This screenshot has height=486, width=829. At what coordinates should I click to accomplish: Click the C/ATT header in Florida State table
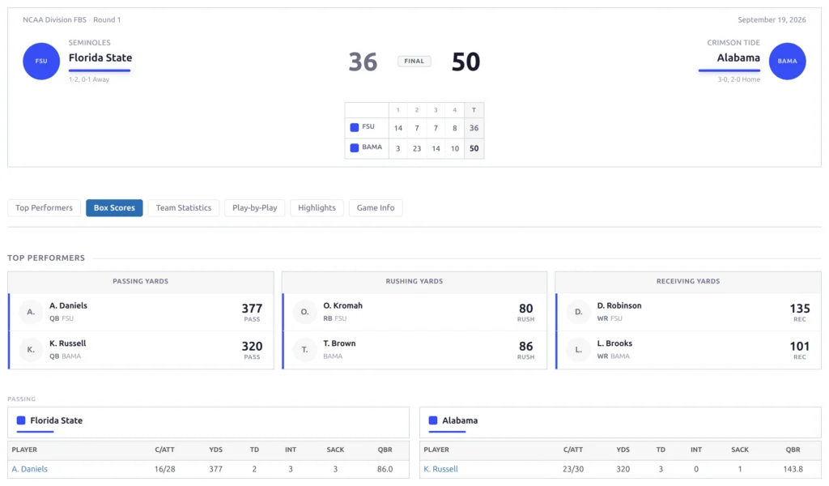tap(164, 450)
